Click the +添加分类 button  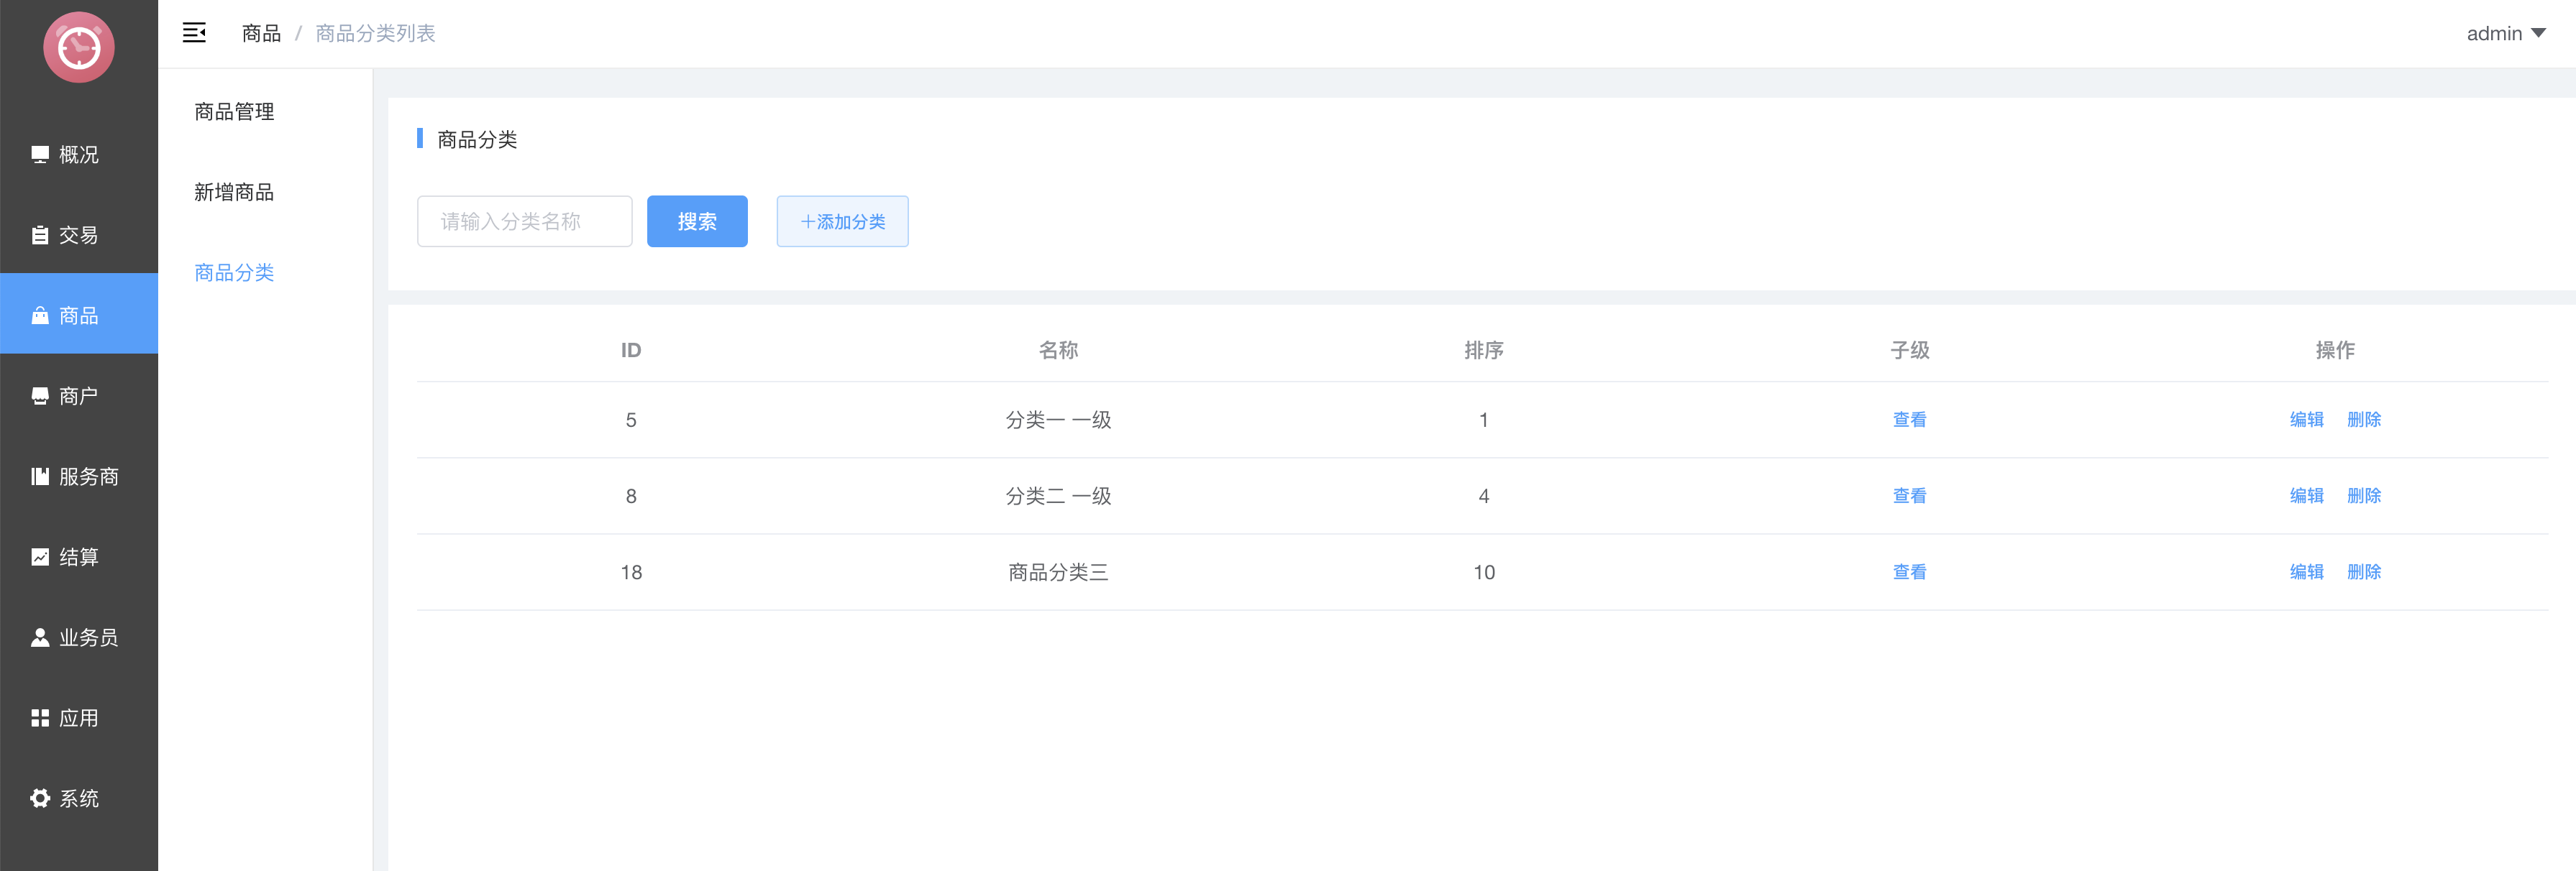pos(842,221)
